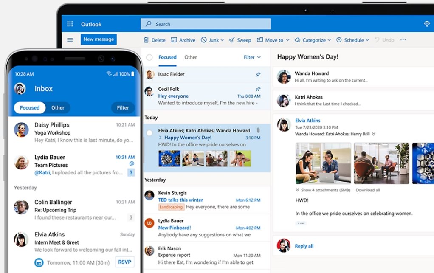The height and width of the screenshot is (273, 434).
Task: Select the circular checkbox on Elvia Atkins email
Action: (x=149, y=132)
